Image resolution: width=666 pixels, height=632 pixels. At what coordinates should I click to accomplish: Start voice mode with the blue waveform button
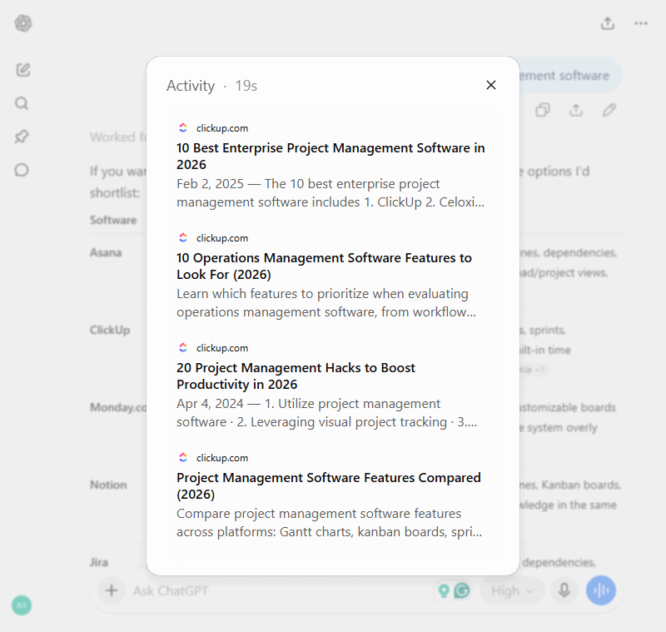(x=600, y=590)
